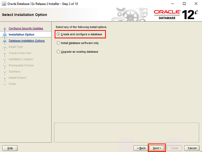Open Help for the installer
This screenshot has width=202, height=152.
coord(10,148)
